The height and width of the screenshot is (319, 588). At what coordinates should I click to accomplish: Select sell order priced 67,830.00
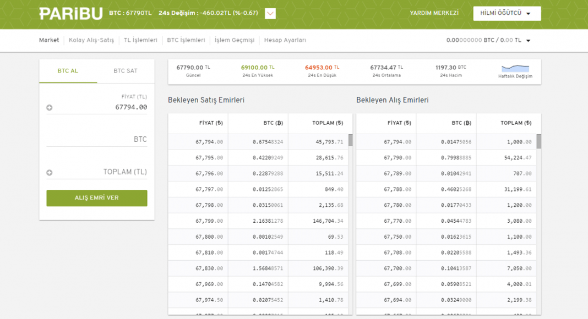[258, 268]
